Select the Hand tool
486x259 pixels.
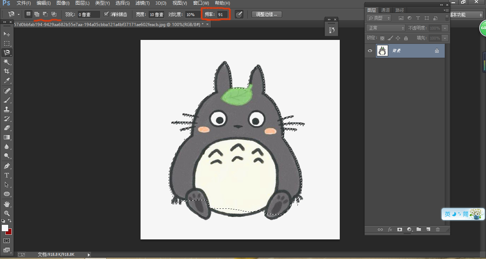(x=7, y=204)
